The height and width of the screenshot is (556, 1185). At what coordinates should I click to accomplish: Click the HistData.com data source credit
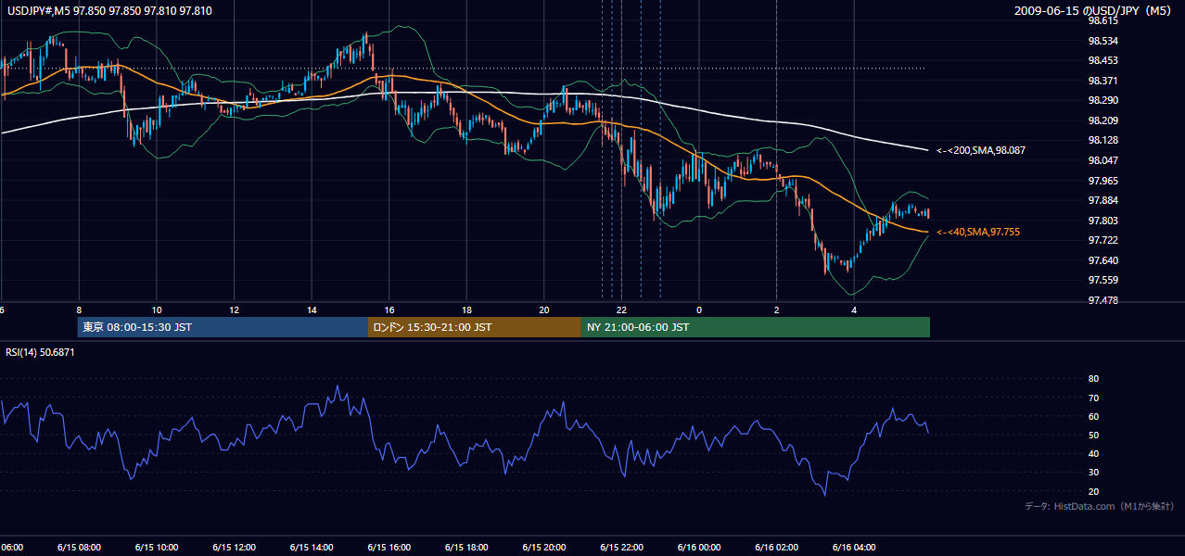tap(1099, 506)
